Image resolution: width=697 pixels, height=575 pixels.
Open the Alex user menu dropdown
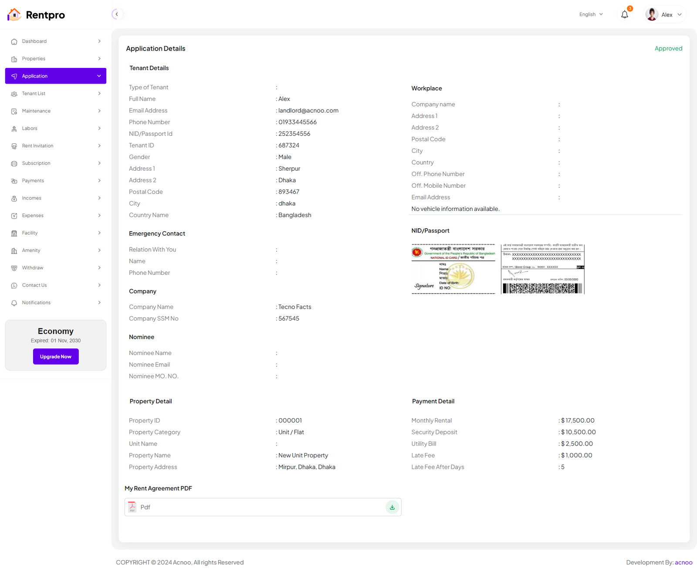point(679,15)
